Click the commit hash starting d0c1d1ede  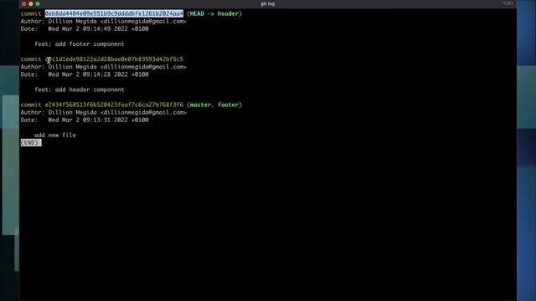[x=114, y=59]
